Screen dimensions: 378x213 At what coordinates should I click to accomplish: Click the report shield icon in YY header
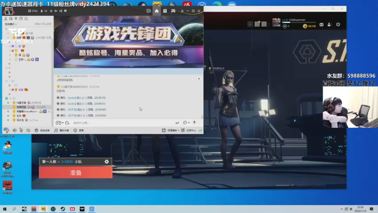pyautogui.click(x=65, y=11)
